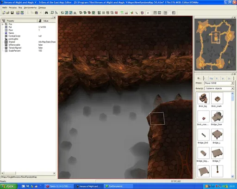Viewport: 237px width, 189px height.
Task: Open the Инструменты menu
Action: pos(30,7)
